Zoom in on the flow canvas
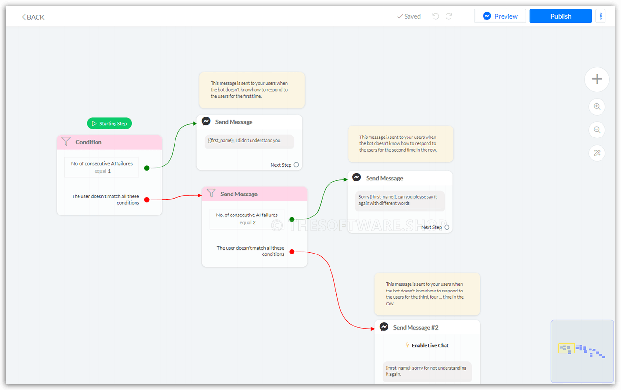The image size is (621, 390). coord(597,107)
